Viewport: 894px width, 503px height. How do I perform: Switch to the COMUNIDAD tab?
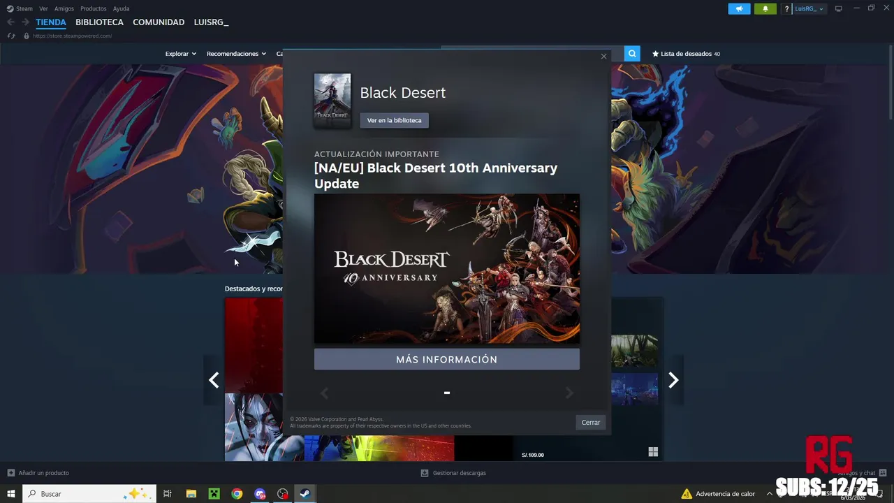159,22
